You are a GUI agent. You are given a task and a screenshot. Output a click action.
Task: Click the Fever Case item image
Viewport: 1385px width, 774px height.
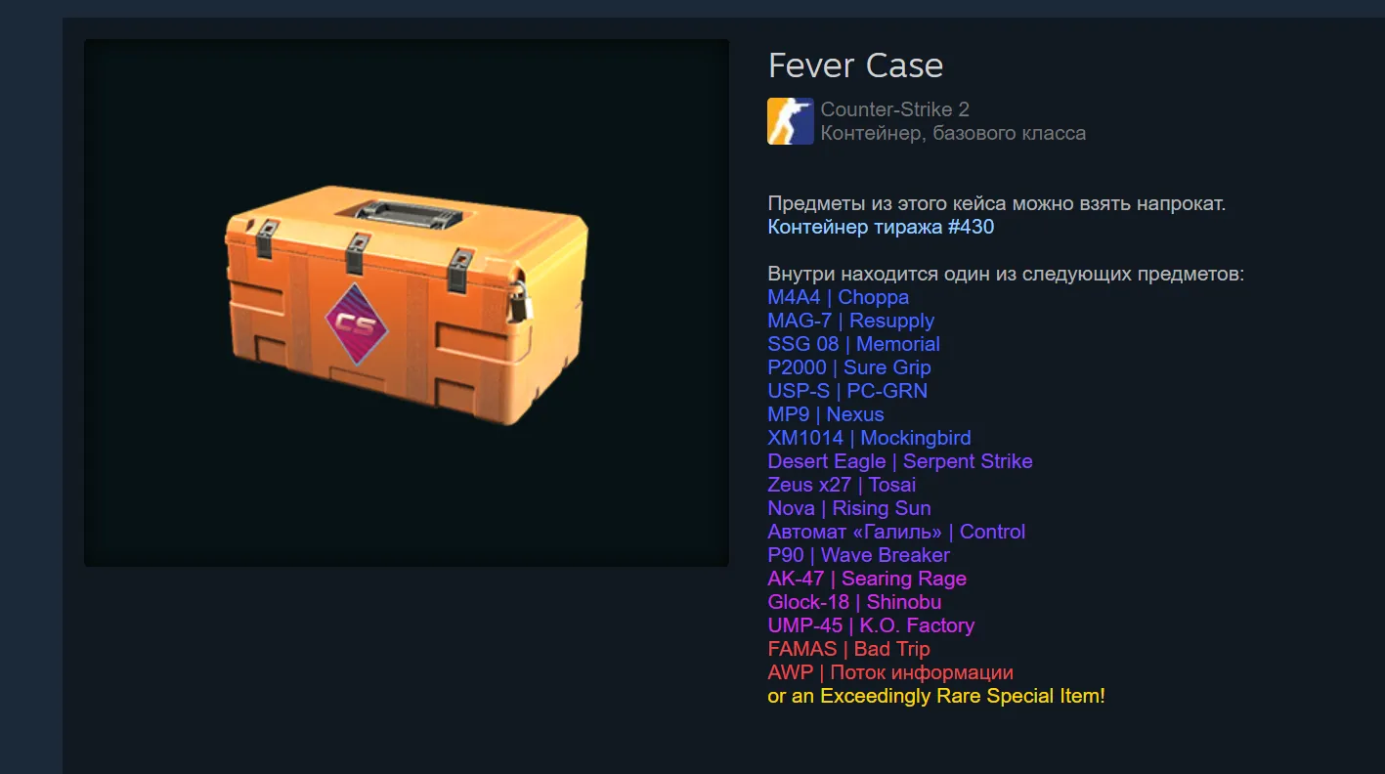coord(407,303)
